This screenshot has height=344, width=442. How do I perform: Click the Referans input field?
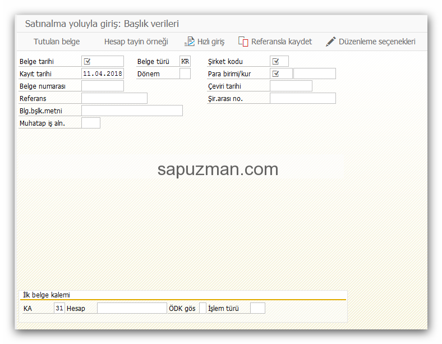114,98
